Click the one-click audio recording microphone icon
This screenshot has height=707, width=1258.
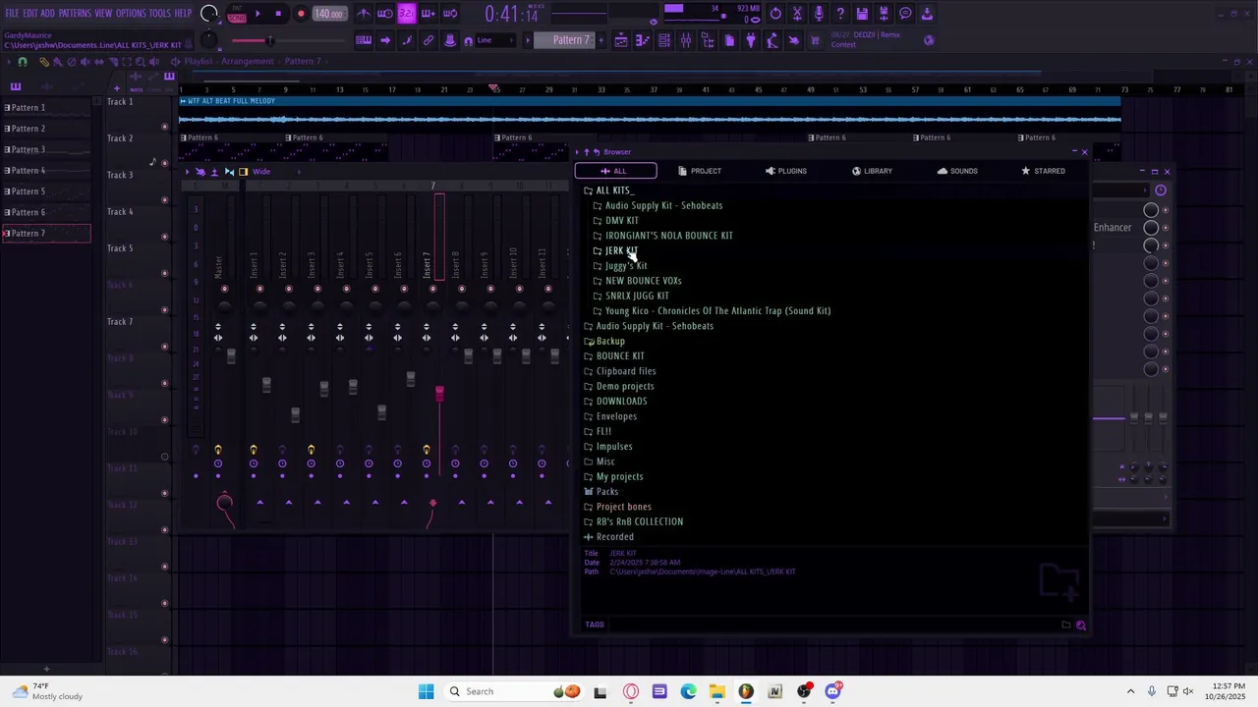[819, 14]
